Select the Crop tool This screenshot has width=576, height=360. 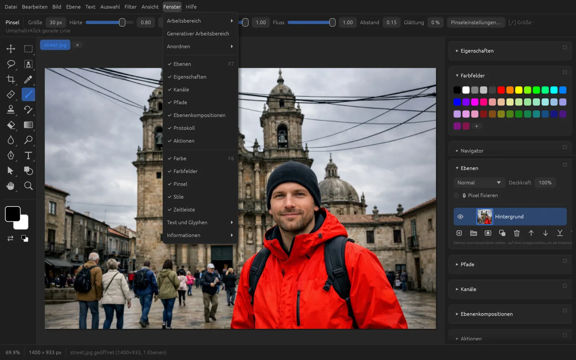[x=11, y=79]
